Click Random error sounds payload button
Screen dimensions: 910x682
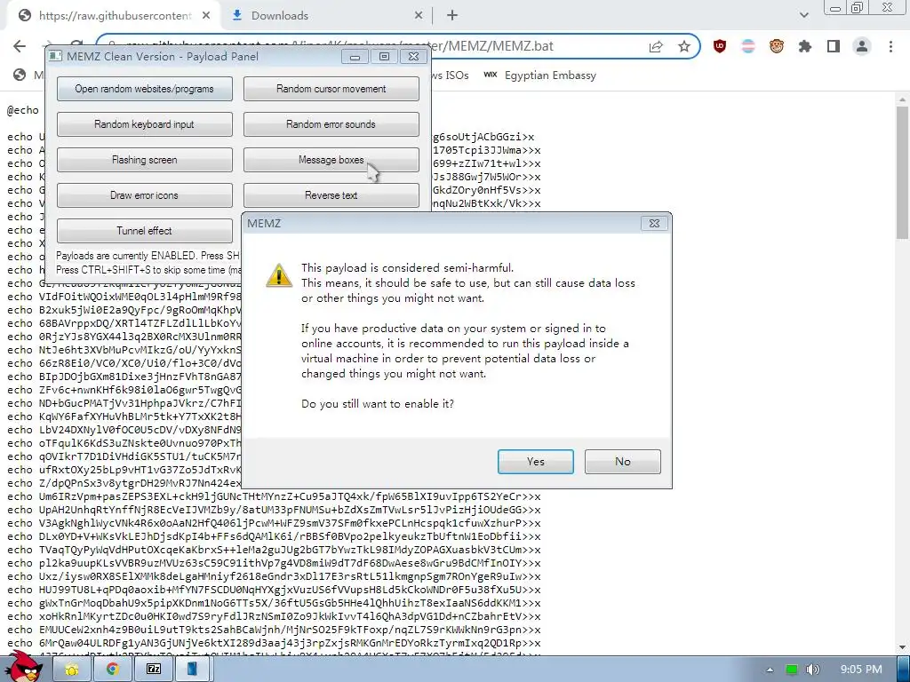(331, 124)
